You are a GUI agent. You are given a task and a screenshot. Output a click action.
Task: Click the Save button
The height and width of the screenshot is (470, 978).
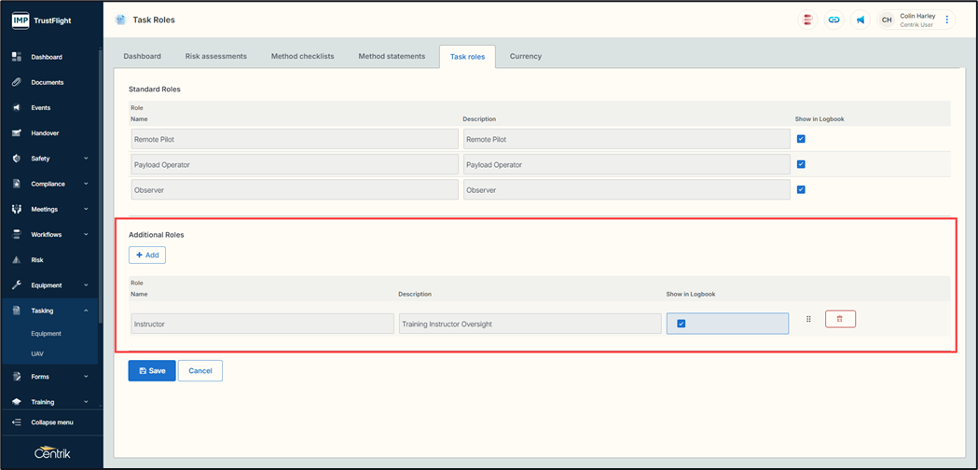(152, 370)
